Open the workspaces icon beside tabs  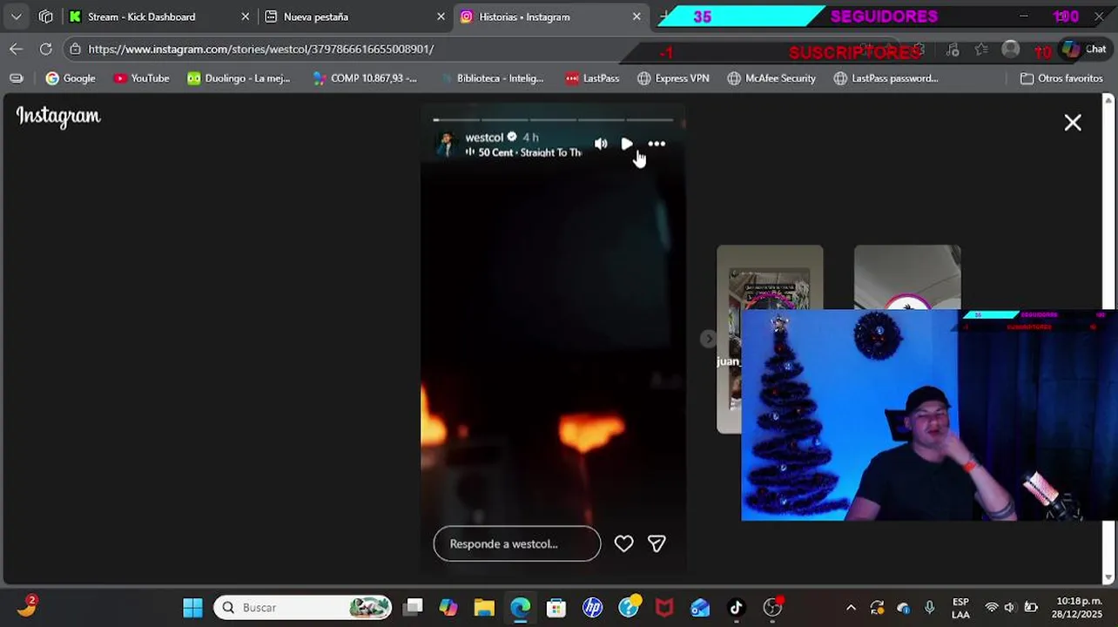point(46,17)
